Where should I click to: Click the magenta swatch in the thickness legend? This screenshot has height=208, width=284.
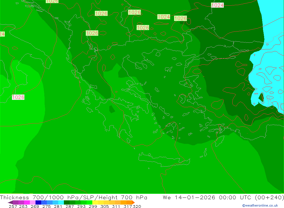27,202
